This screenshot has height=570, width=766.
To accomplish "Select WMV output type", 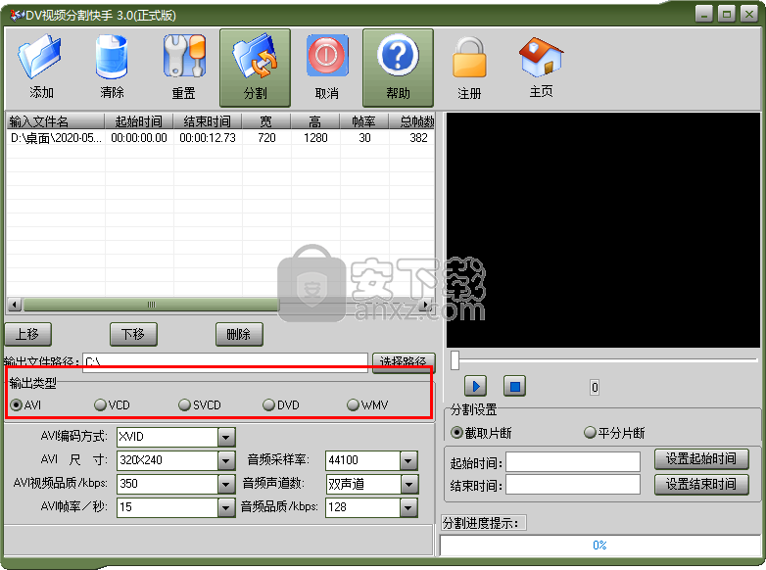I will (x=367, y=404).
